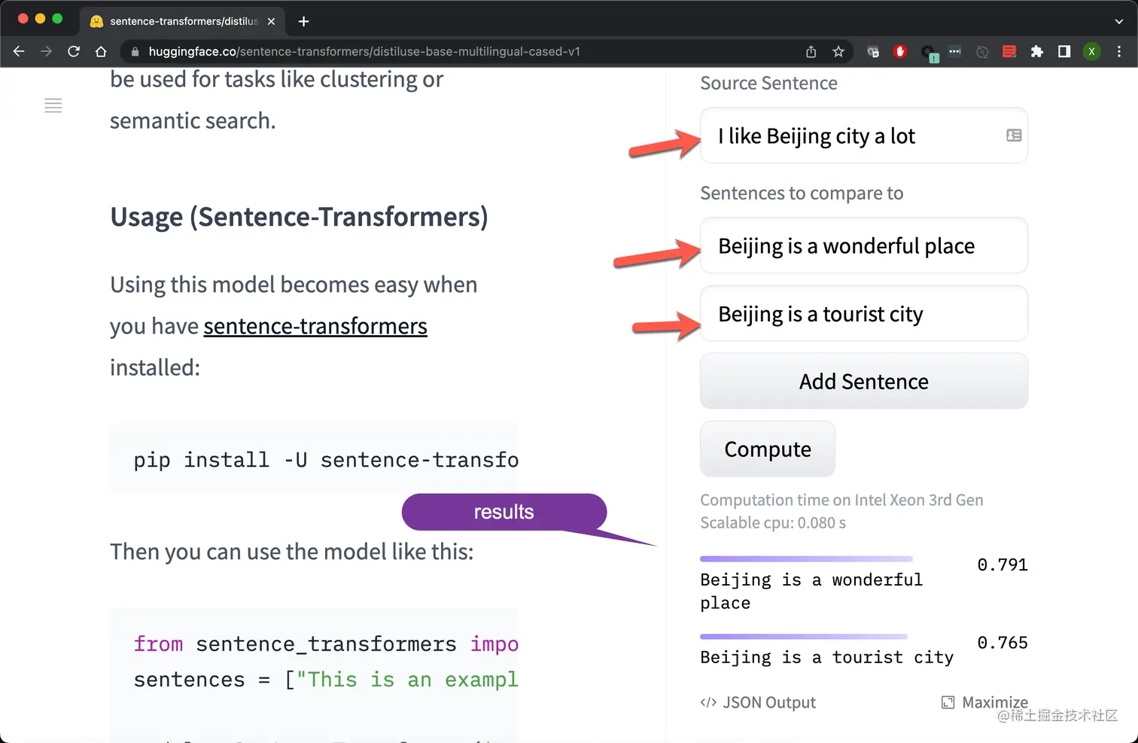The image size is (1138, 743).
Task: Open the page outline hamburger icon
Action: [x=53, y=105]
